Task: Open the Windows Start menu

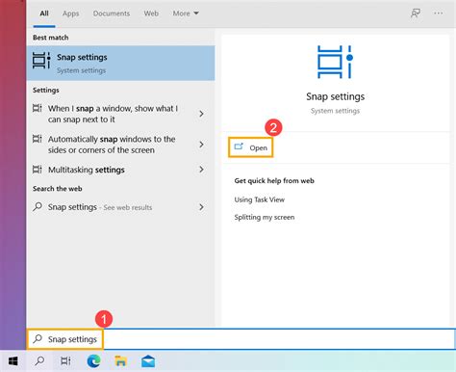Action: [x=13, y=361]
